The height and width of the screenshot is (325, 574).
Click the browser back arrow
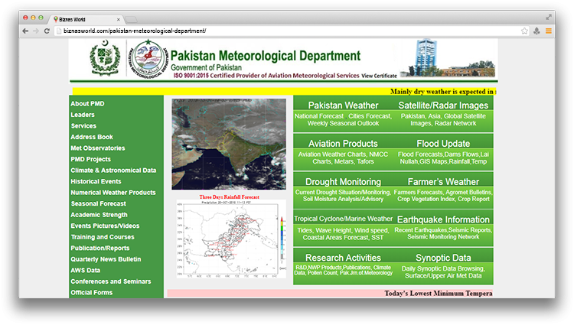(25, 31)
